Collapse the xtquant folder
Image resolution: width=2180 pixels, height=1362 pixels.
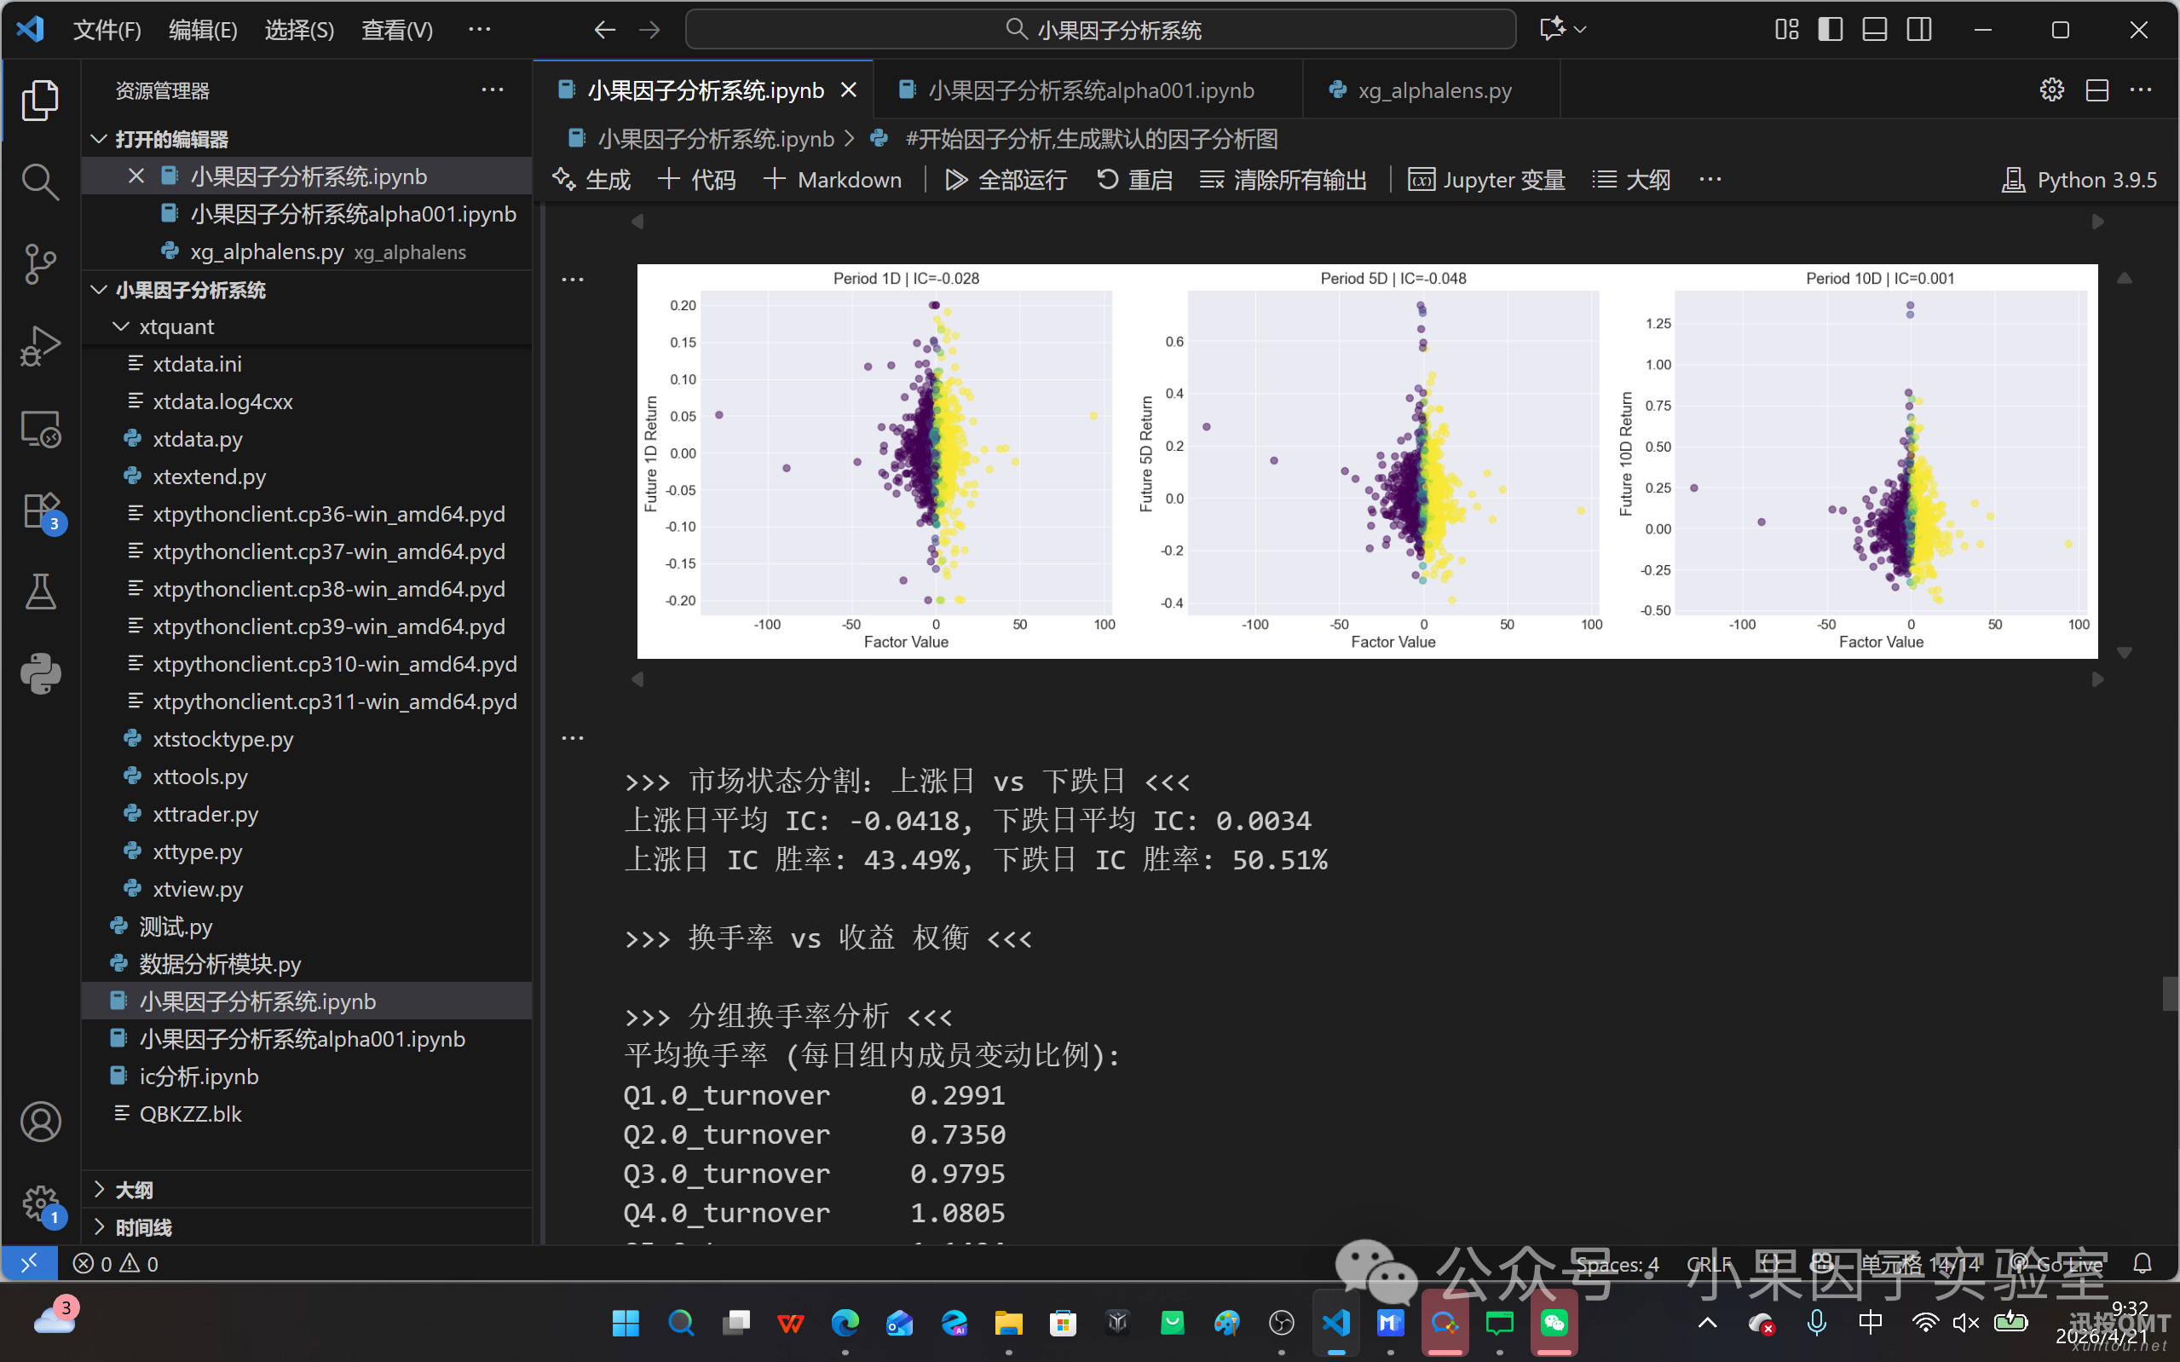(x=176, y=326)
